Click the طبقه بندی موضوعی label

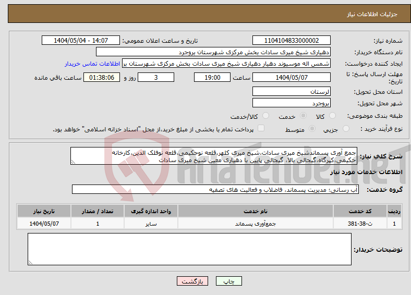pyautogui.click(x=375, y=116)
